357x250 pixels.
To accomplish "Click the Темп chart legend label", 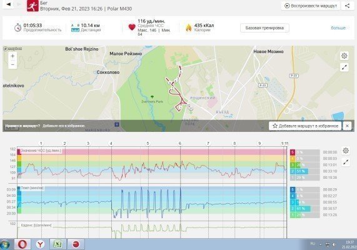I will 32,188.
